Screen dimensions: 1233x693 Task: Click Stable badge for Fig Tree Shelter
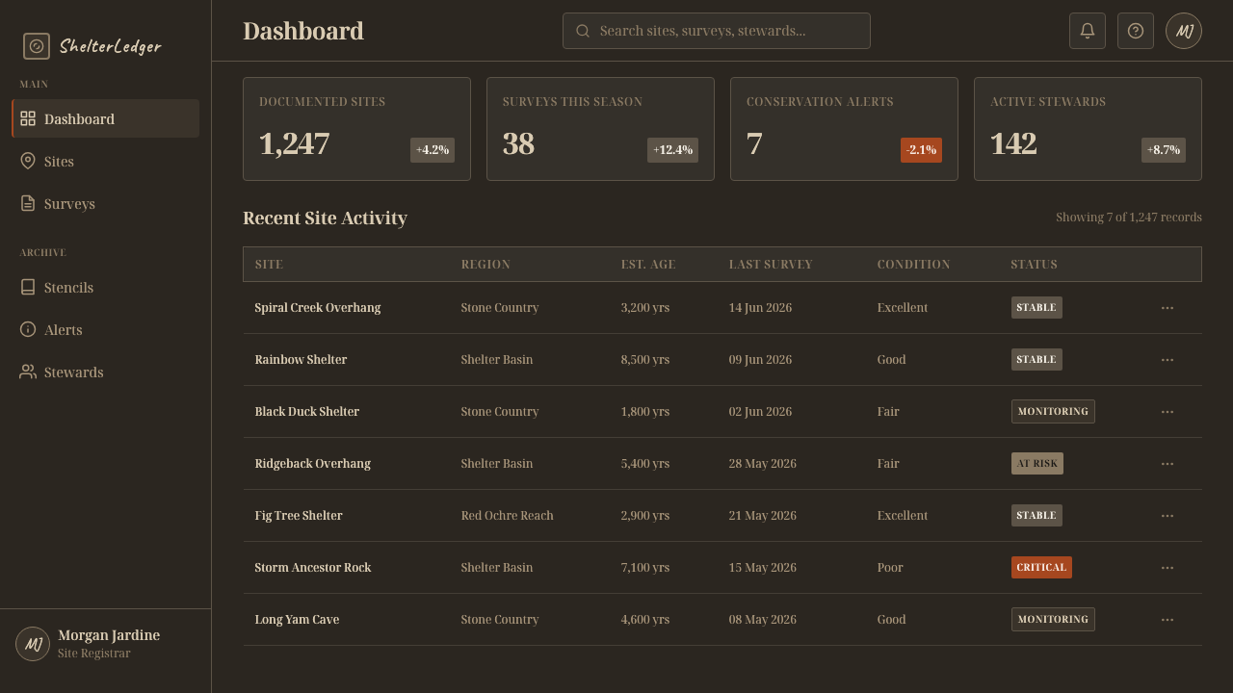point(1036,516)
